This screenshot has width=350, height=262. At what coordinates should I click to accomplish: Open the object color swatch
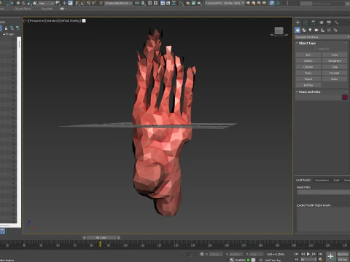tap(345, 98)
